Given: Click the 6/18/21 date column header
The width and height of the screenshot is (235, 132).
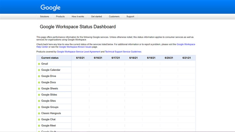Looking at the screenshot, I should (x=133, y=58).
